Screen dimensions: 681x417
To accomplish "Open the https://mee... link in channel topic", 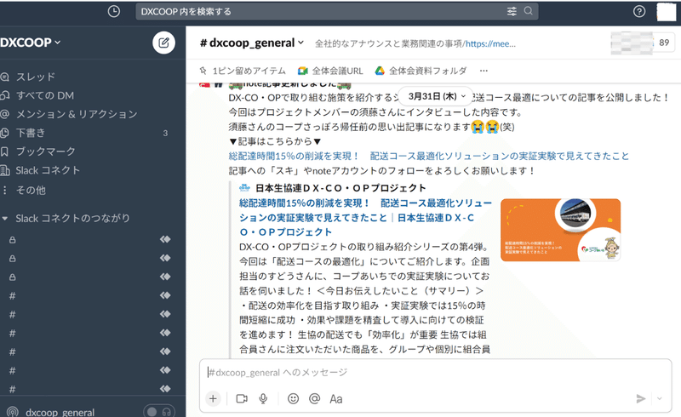I will [490, 44].
